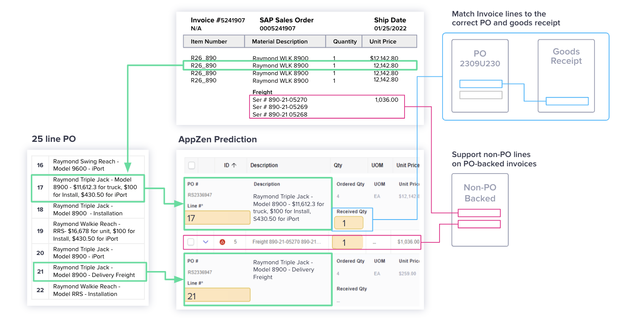Image resolution: width=630 pixels, height=331 pixels.
Task: Select description Model 8900 - Delivery Freight in prediction
Action: (x=284, y=270)
